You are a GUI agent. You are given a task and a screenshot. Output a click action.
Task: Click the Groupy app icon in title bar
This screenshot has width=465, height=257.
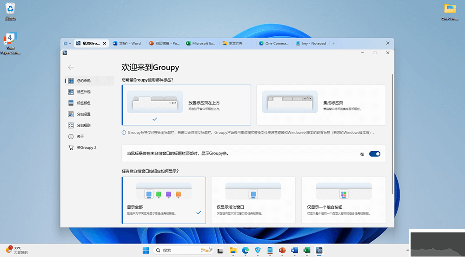pos(65,52)
